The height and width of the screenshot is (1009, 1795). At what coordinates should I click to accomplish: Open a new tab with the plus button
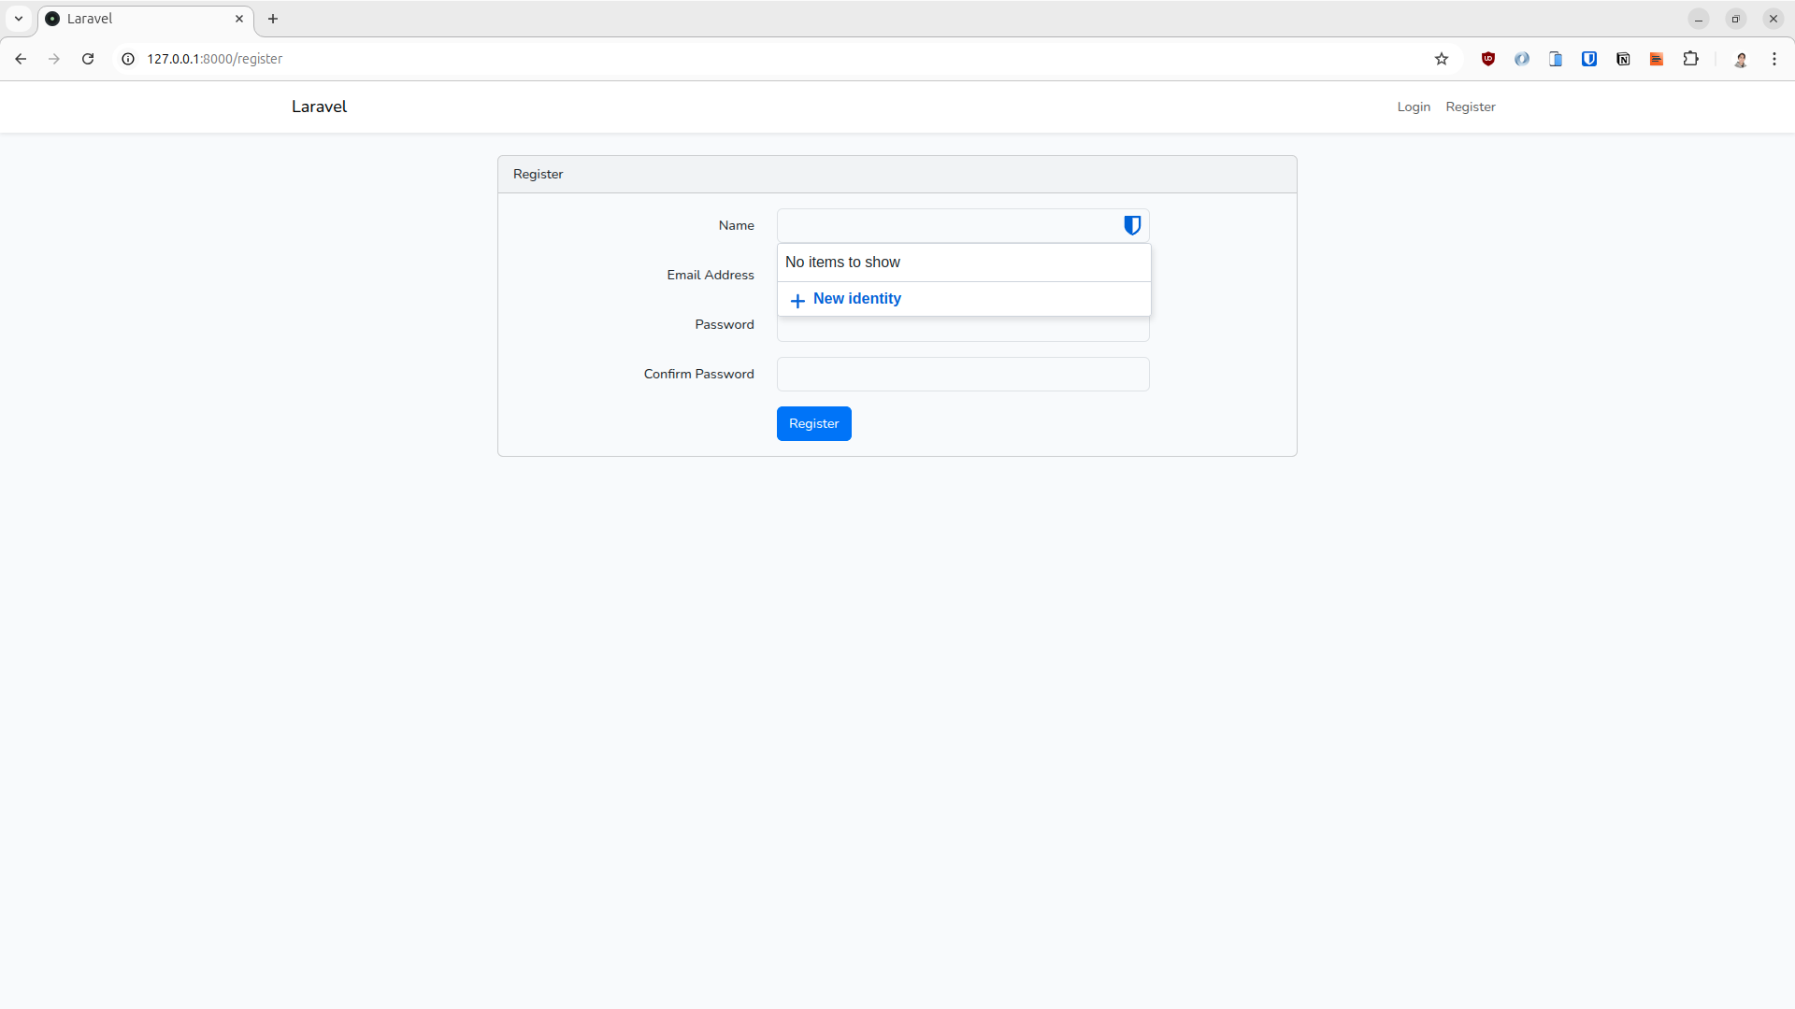click(272, 19)
